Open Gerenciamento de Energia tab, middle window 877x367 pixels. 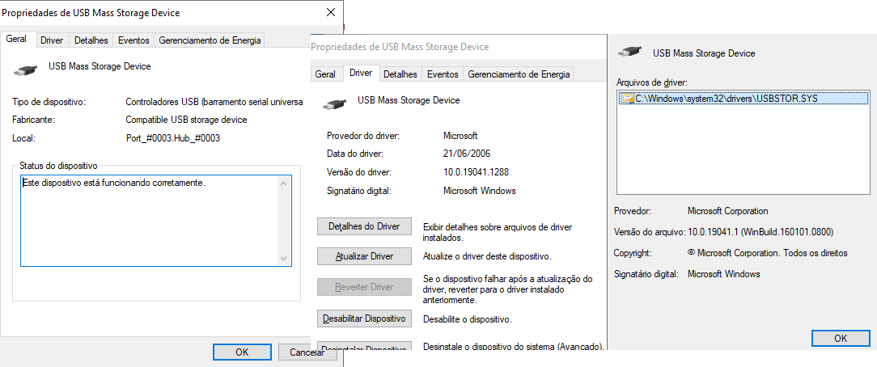pyautogui.click(x=519, y=74)
